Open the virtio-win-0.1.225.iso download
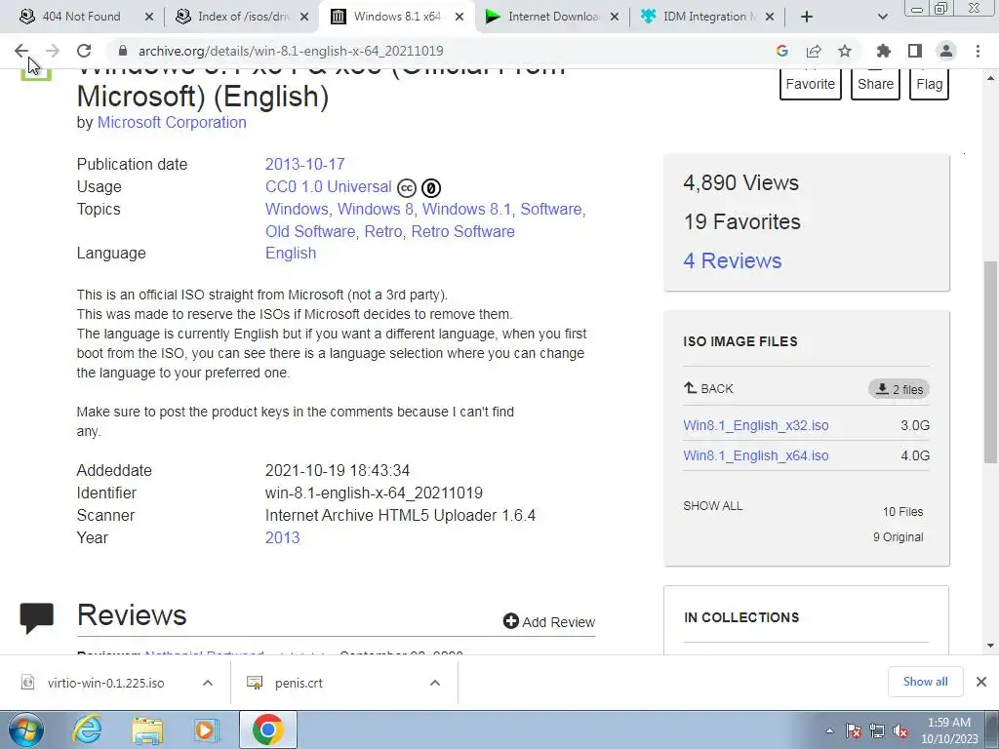This screenshot has width=999, height=749. point(105,683)
